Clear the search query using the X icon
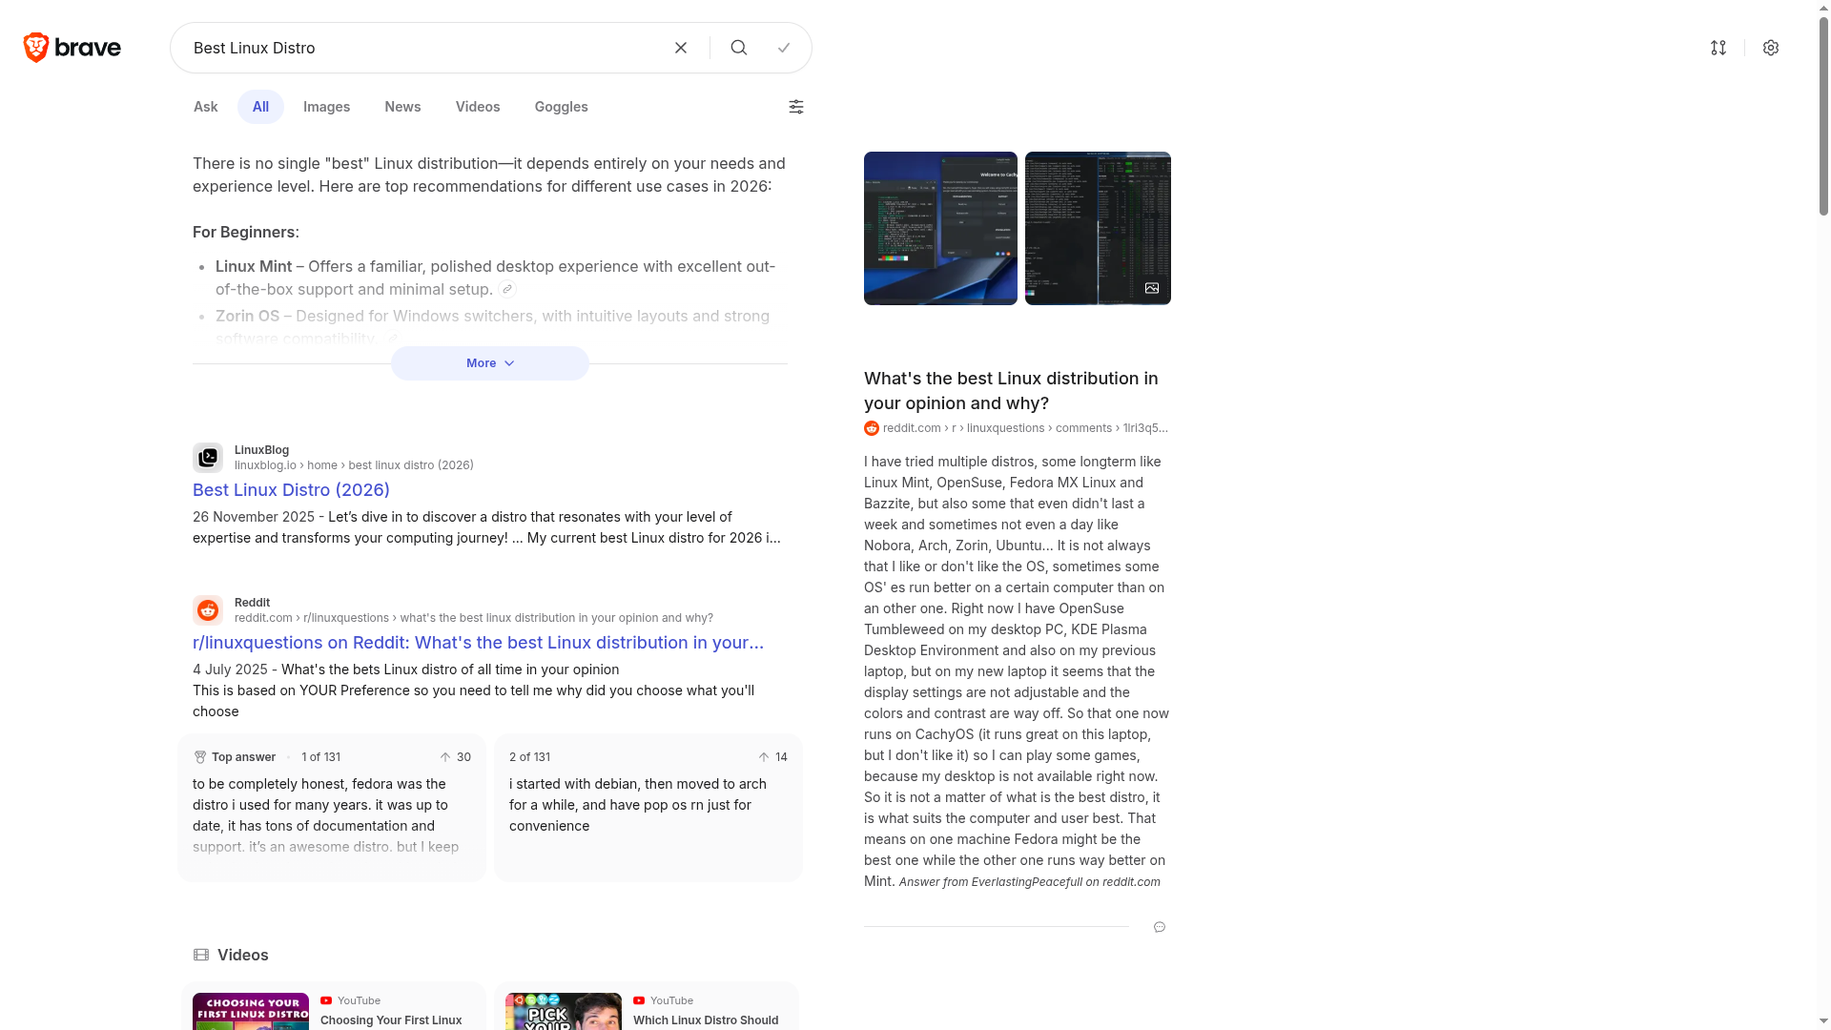 [681, 47]
